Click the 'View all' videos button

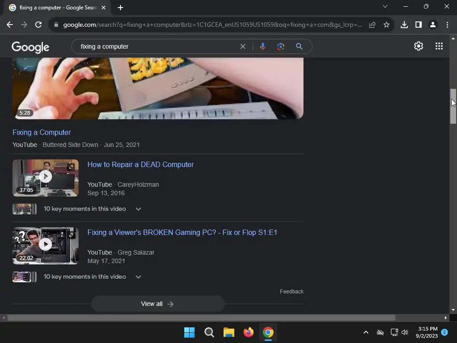pos(158,304)
